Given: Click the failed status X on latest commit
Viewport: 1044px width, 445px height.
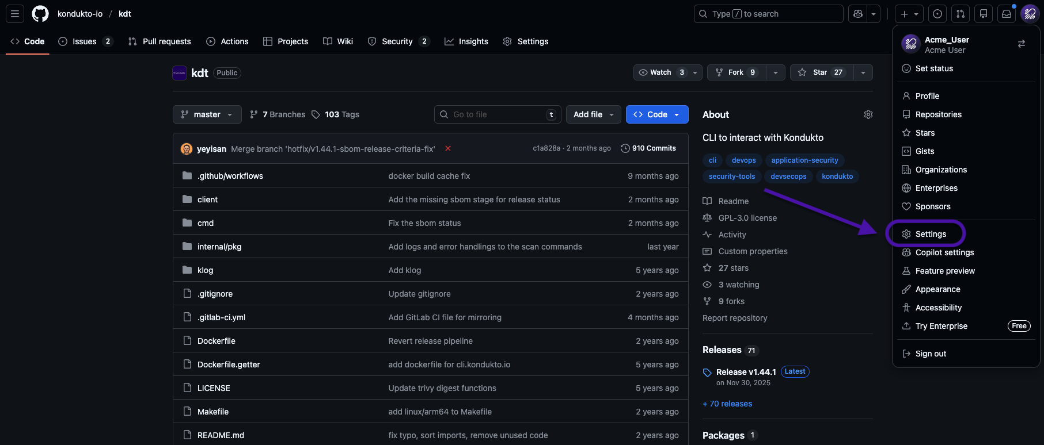Looking at the screenshot, I should click(x=448, y=148).
